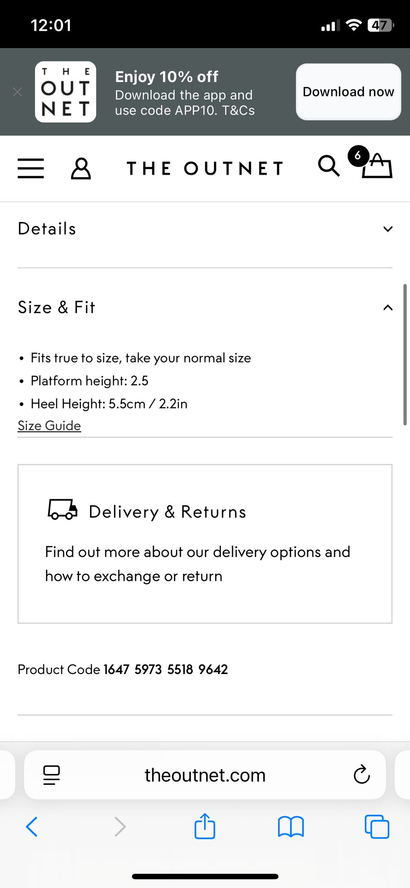Tap the Safari share icon
The height and width of the screenshot is (888, 410).
coord(205,826)
